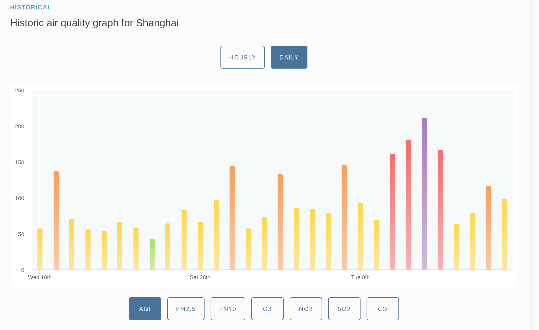Image resolution: width=539 pixels, height=330 pixels.
Task: Show PM10 data
Action: click(x=228, y=309)
